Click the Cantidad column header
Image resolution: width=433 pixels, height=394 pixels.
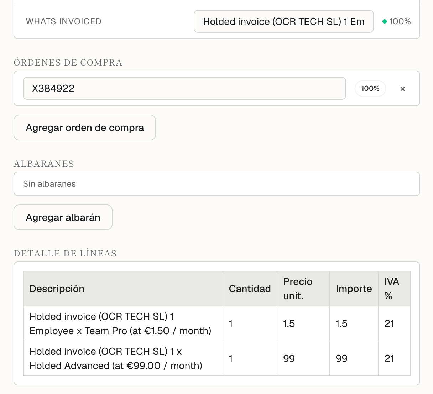(250, 289)
